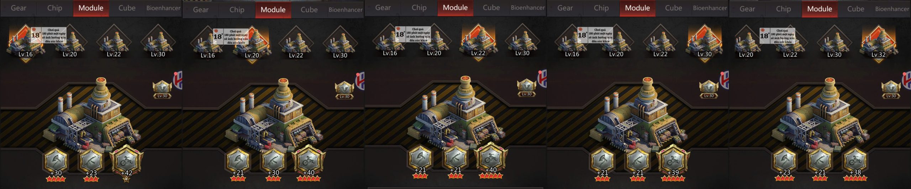
Task: Switch to Chip tab in the middle panel
Action: (419, 7)
